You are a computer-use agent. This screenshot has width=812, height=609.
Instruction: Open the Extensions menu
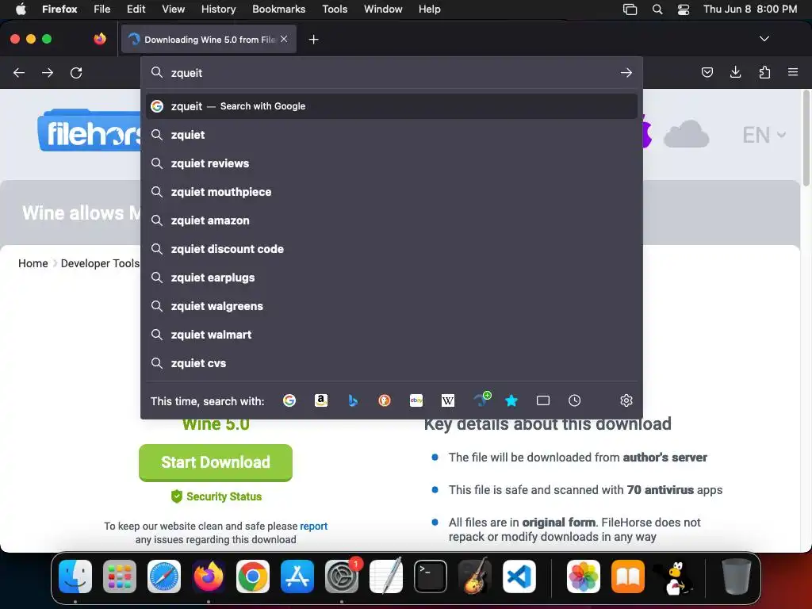pos(764,72)
